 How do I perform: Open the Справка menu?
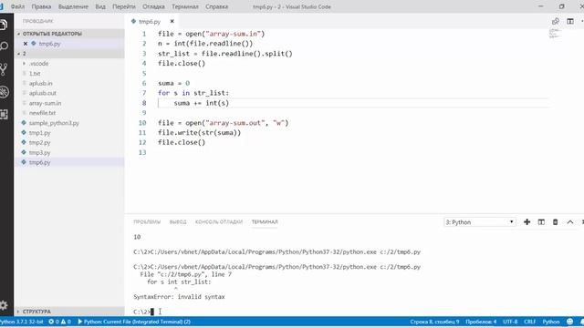tap(217, 6)
